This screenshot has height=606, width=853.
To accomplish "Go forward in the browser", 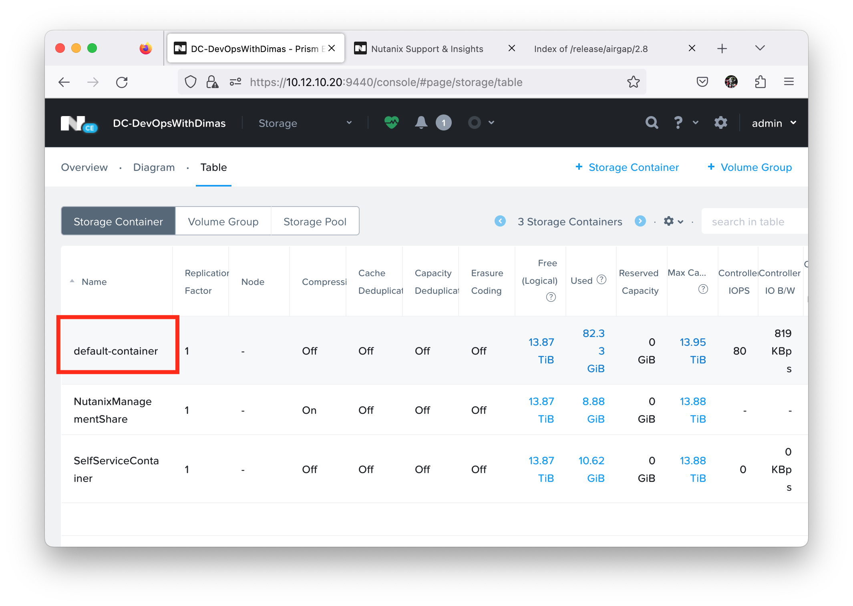I will point(93,82).
